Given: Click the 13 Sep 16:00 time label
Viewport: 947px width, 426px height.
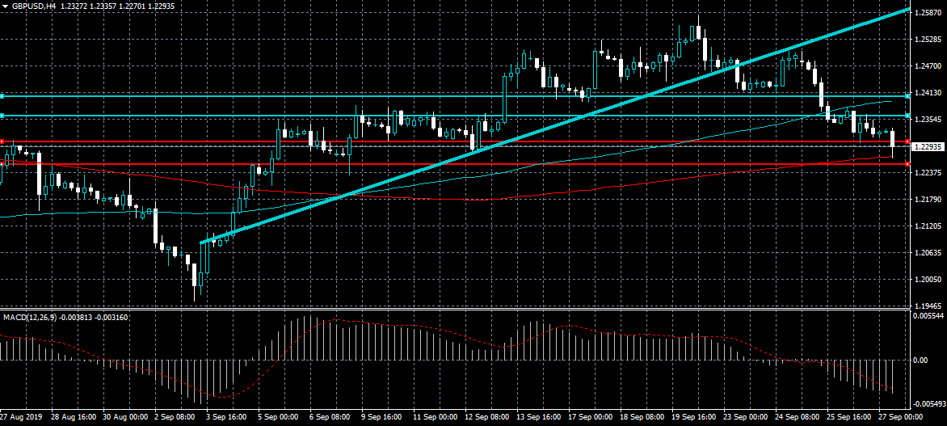Looking at the screenshot, I should [x=539, y=417].
